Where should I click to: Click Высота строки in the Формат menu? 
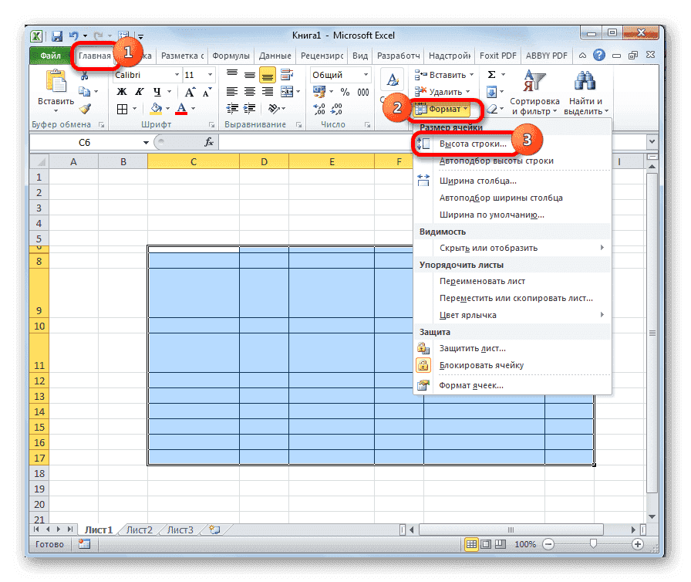pos(474,144)
